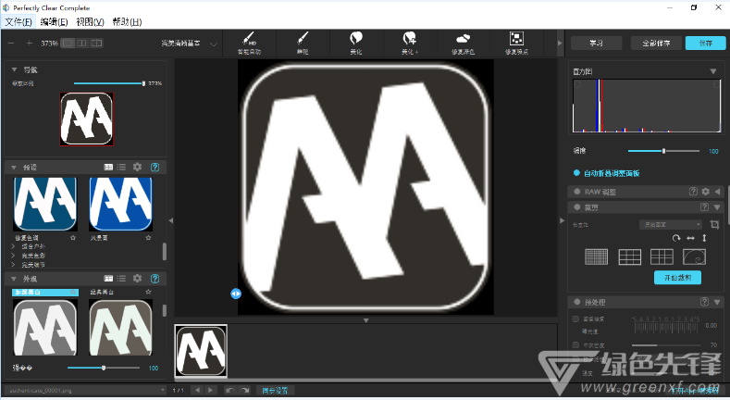Collapse the 直方图 histogram panel
Viewport: 730px width, 400px height.
713,71
